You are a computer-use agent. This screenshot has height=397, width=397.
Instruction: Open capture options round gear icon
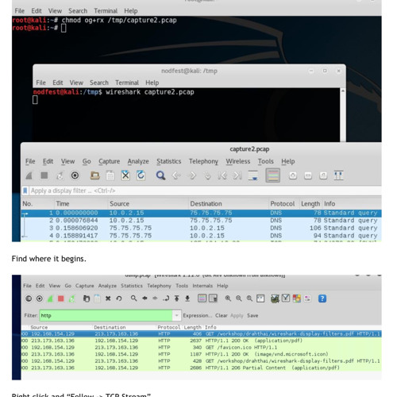coord(75,175)
